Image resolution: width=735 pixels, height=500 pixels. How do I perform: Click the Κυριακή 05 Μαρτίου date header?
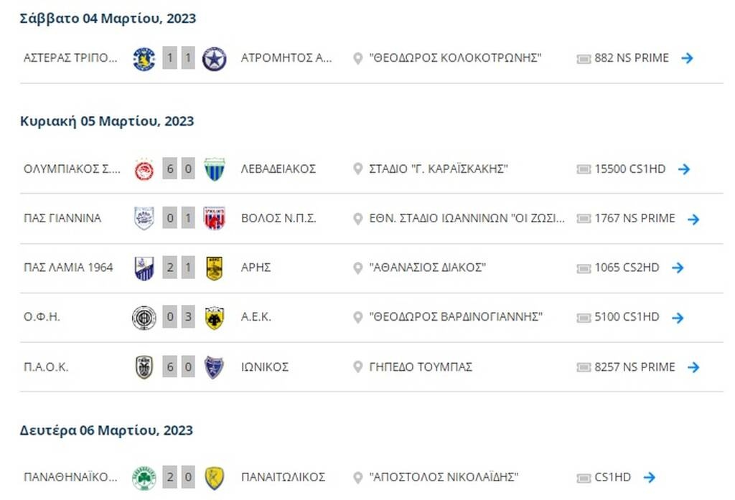(x=106, y=121)
